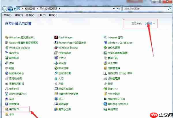The height and width of the screenshot is (118, 173).
Task: Expand arrow after 控制面板 breadcrumb
Action: [x=37, y=9]
